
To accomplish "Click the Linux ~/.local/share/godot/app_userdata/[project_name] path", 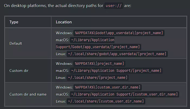I will [117, 54].
